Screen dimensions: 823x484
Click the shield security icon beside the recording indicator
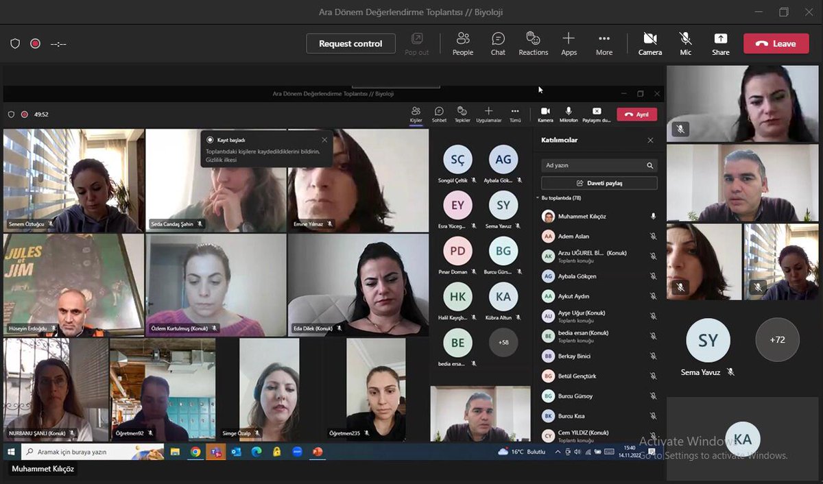click(15, 44)
